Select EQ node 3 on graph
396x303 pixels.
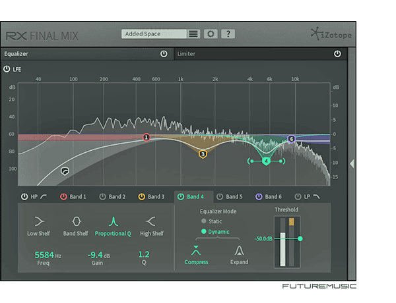pos(203,154)
